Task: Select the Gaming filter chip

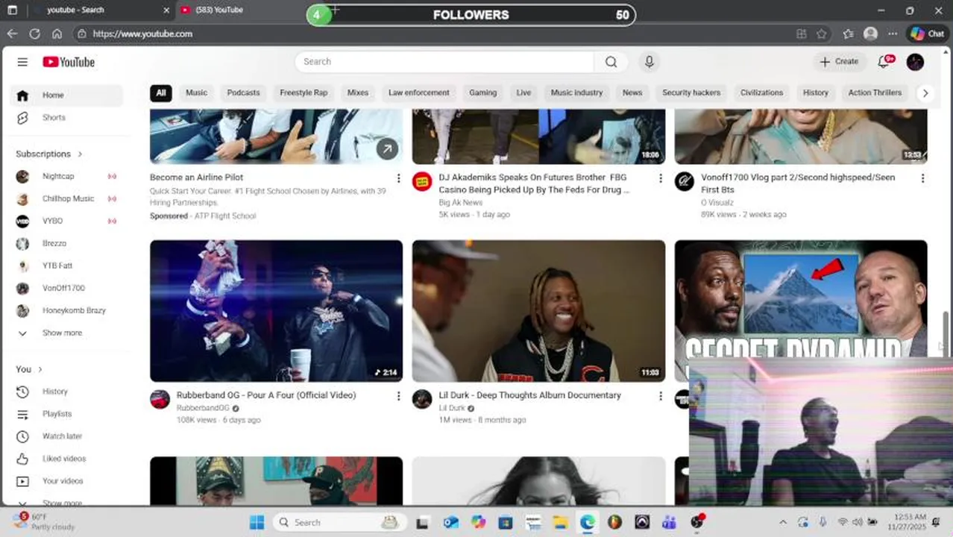Action: [x=482, y=92]
